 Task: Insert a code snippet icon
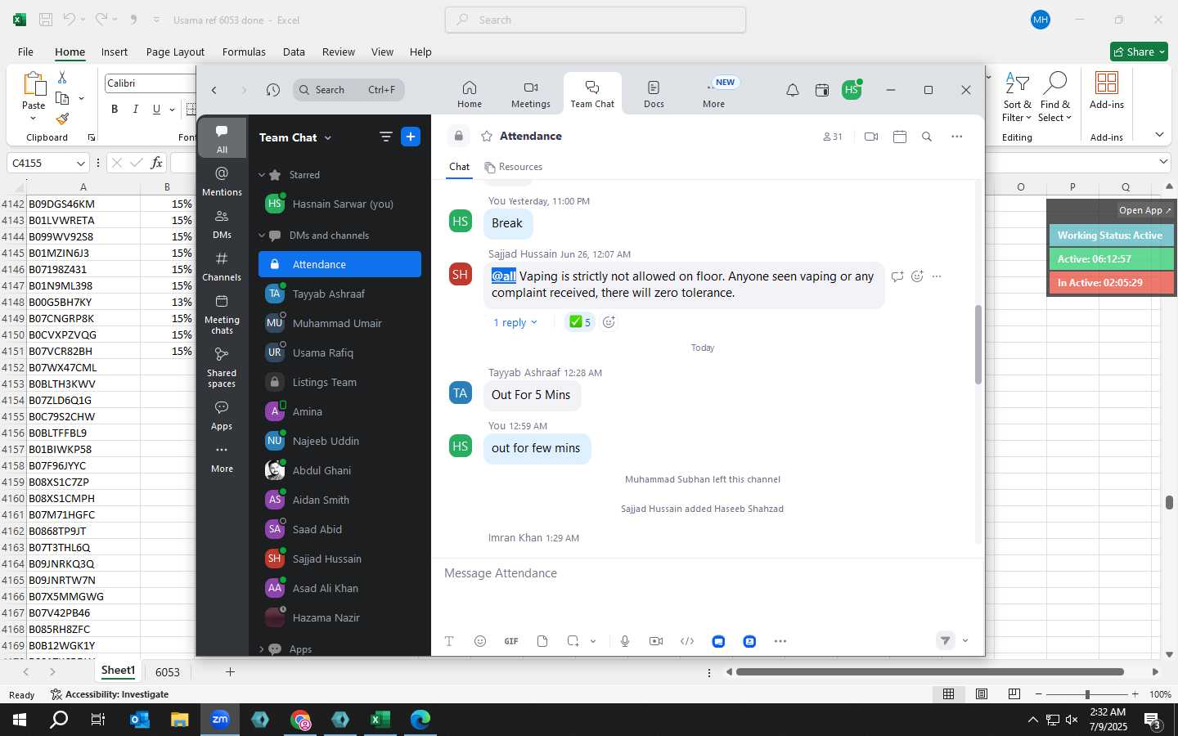(x=687, y=641)
